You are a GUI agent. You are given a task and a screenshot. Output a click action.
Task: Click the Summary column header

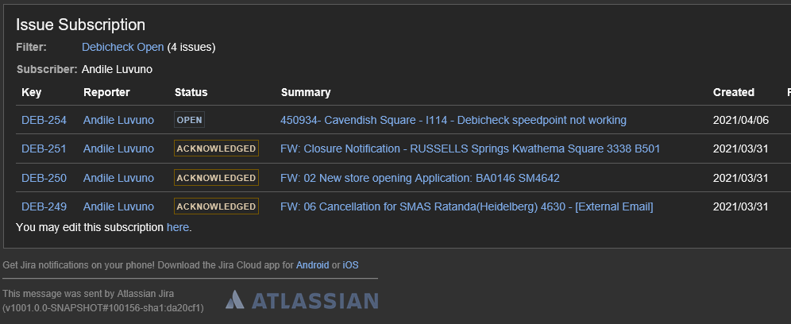[306, 92]
